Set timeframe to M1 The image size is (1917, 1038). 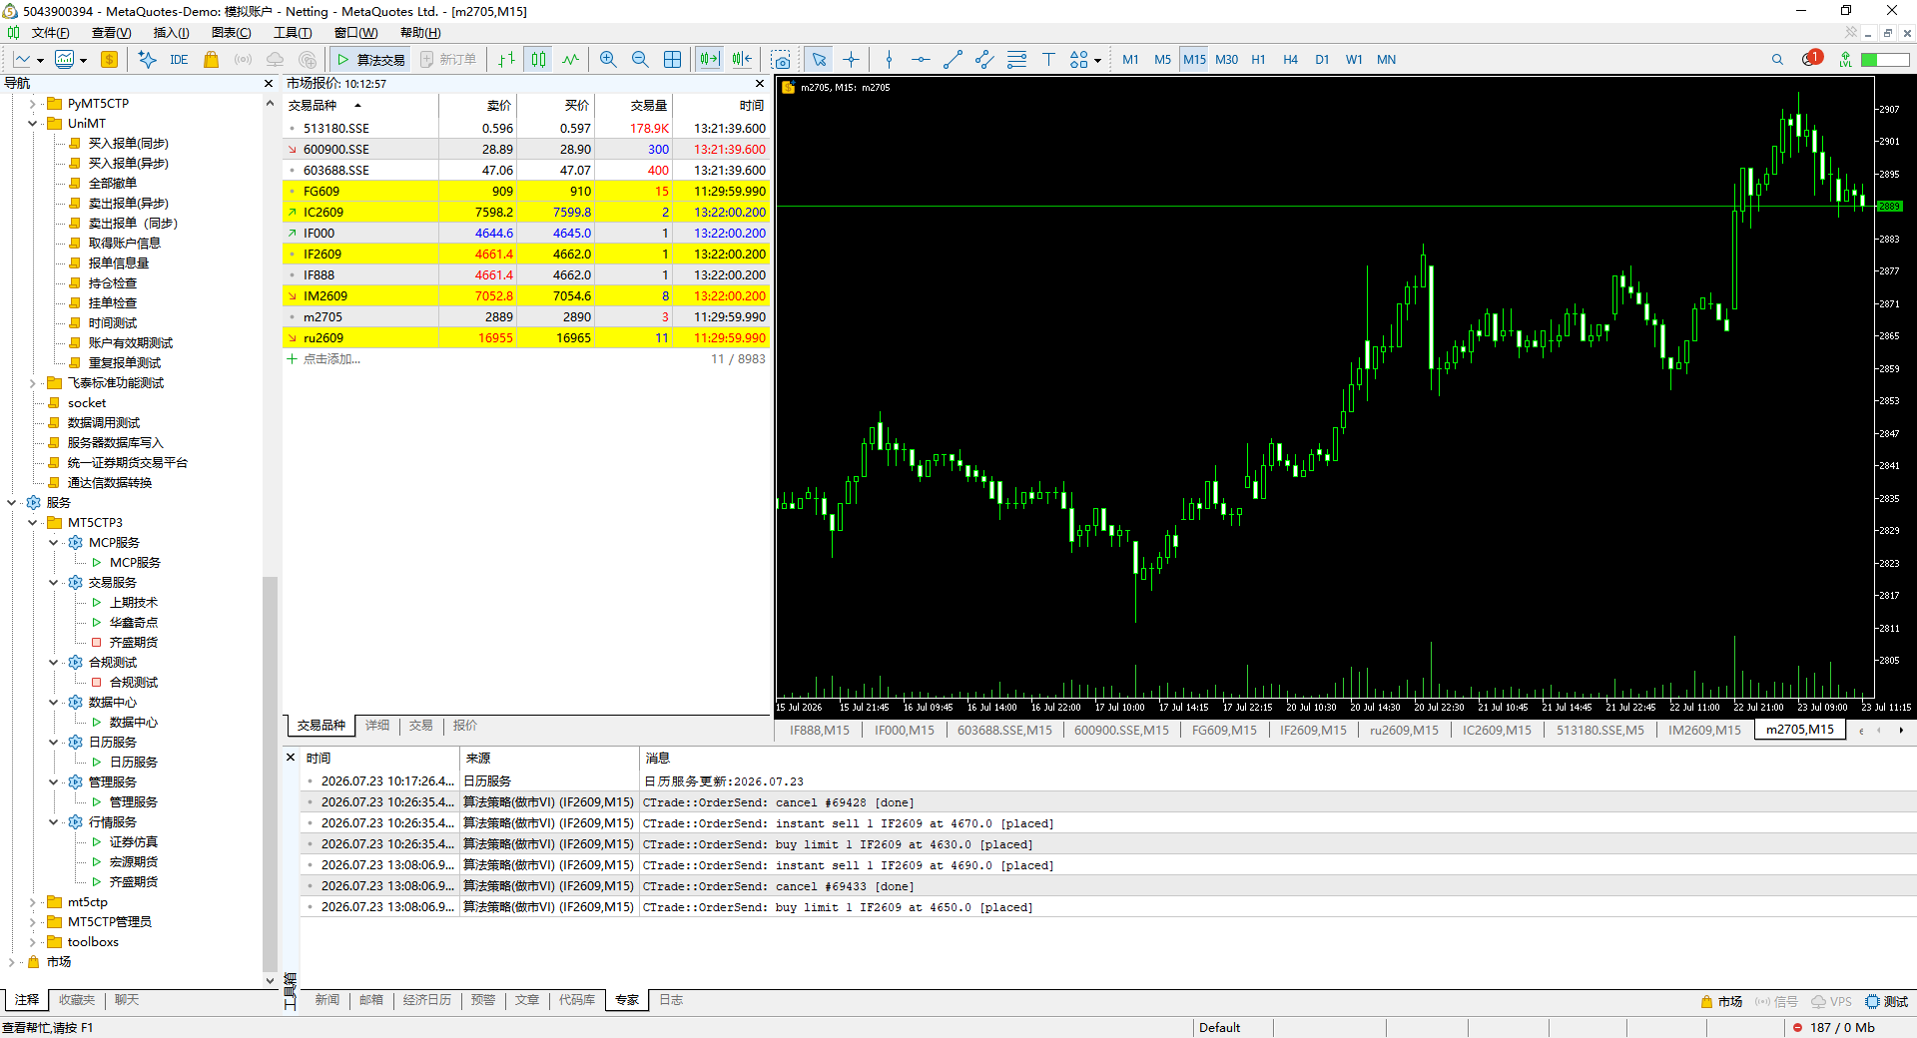pos(1130,60)
